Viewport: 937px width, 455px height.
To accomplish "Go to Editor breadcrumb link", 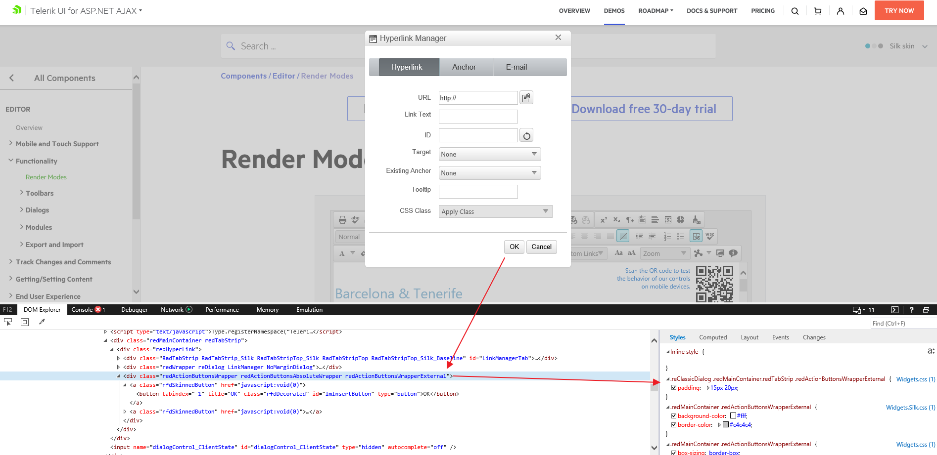I will [x=283, y=76].
